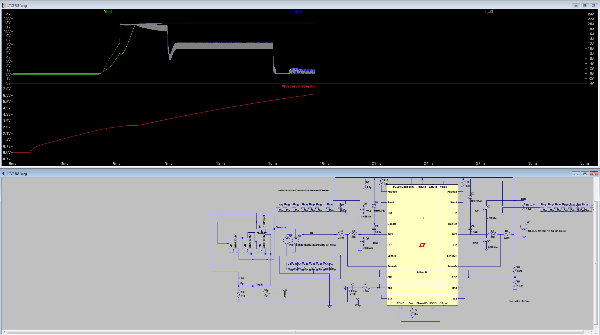Select the Q4 MOSFET symbol
Image resolution: width=600 pixels, height=335 pixels.
(x=484, y=242)
